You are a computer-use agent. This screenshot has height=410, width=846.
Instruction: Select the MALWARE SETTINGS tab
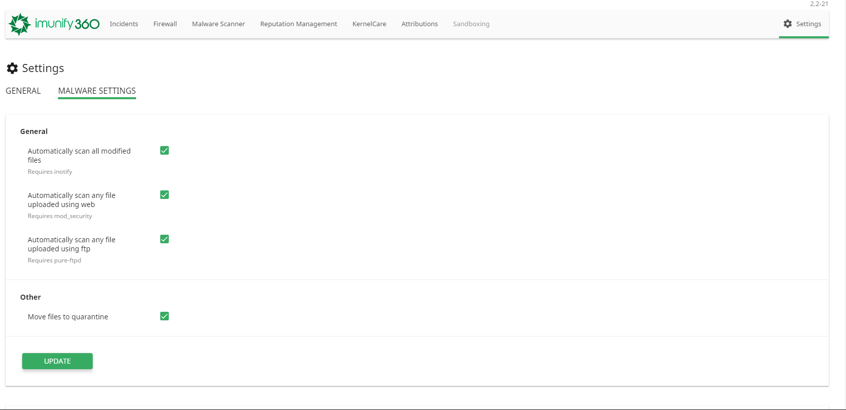[97, 91]
